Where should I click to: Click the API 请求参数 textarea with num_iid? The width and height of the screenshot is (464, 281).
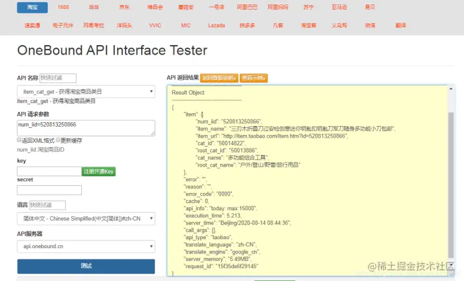click(x=86, y=128)
